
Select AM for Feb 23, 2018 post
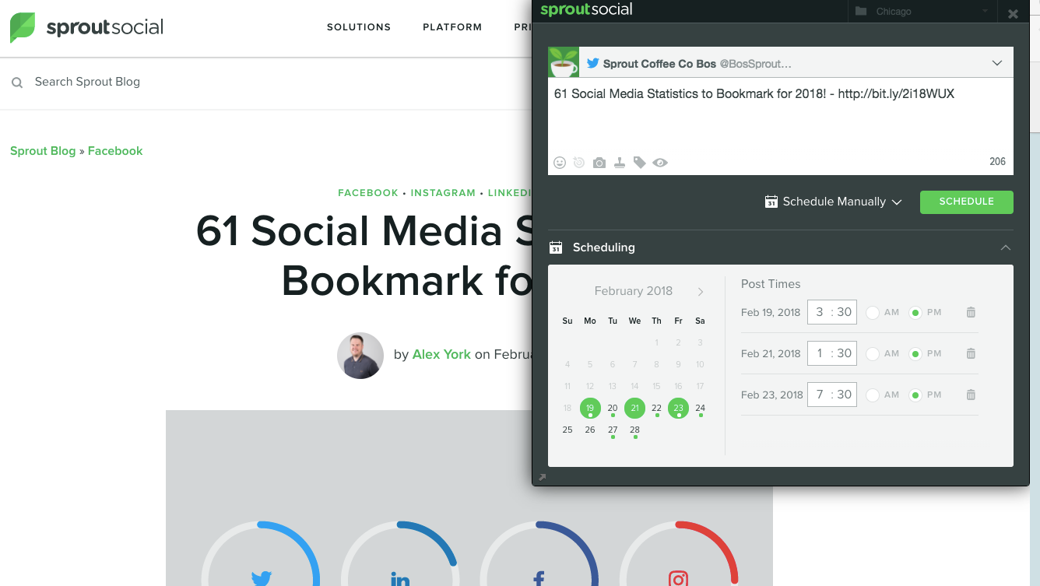(873, 395)
